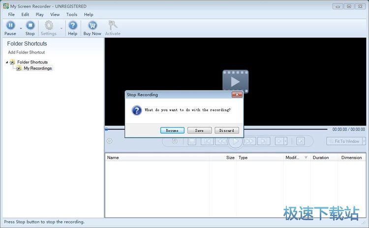
Task: Click the status bar recording message
Action: [44, 222]
